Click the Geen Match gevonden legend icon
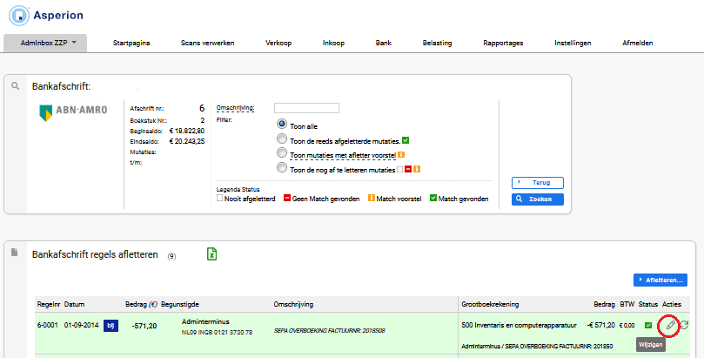This screenshot has width=704, height=358. (287, 198)
